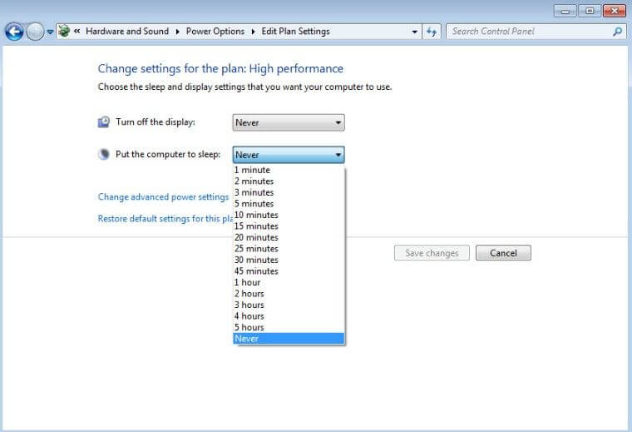The height and width of the screenshot is (432, 632).
Task: Click the Forward navigation arrow button
Action: 35,32
